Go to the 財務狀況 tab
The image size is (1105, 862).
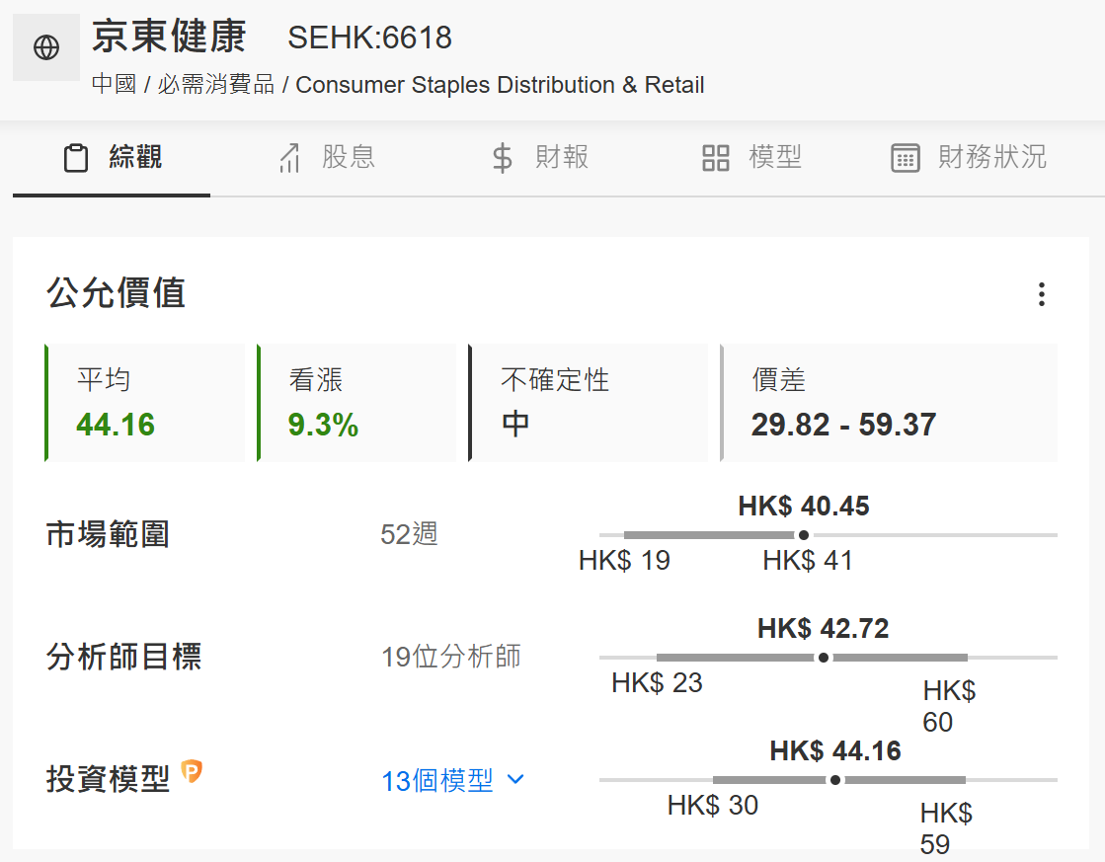[969, 158]
